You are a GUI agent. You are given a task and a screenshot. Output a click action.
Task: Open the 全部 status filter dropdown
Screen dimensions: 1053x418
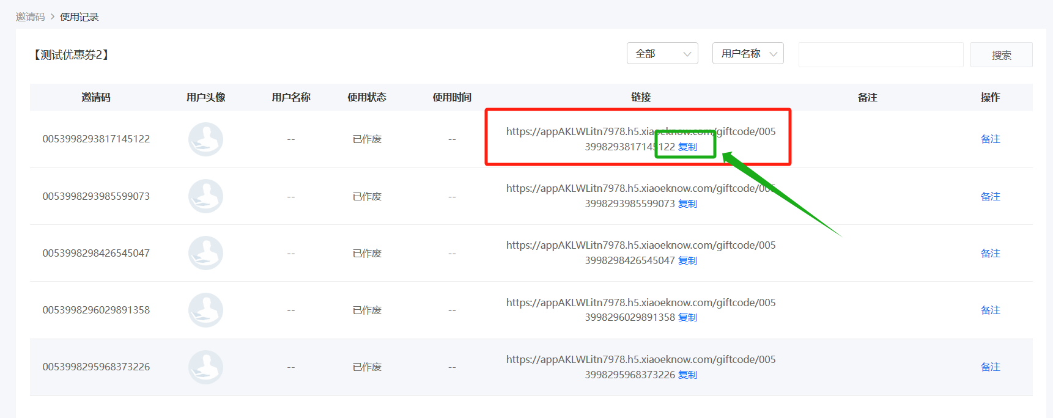click(662, 54)
